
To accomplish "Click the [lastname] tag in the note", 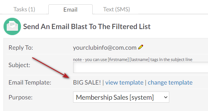I will (x=140, y=60).
